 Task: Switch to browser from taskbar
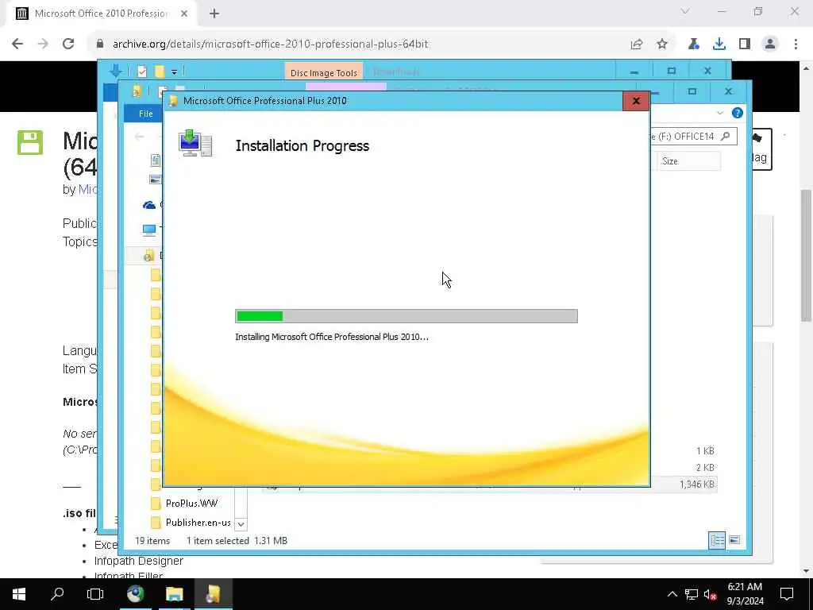(136, 594)
